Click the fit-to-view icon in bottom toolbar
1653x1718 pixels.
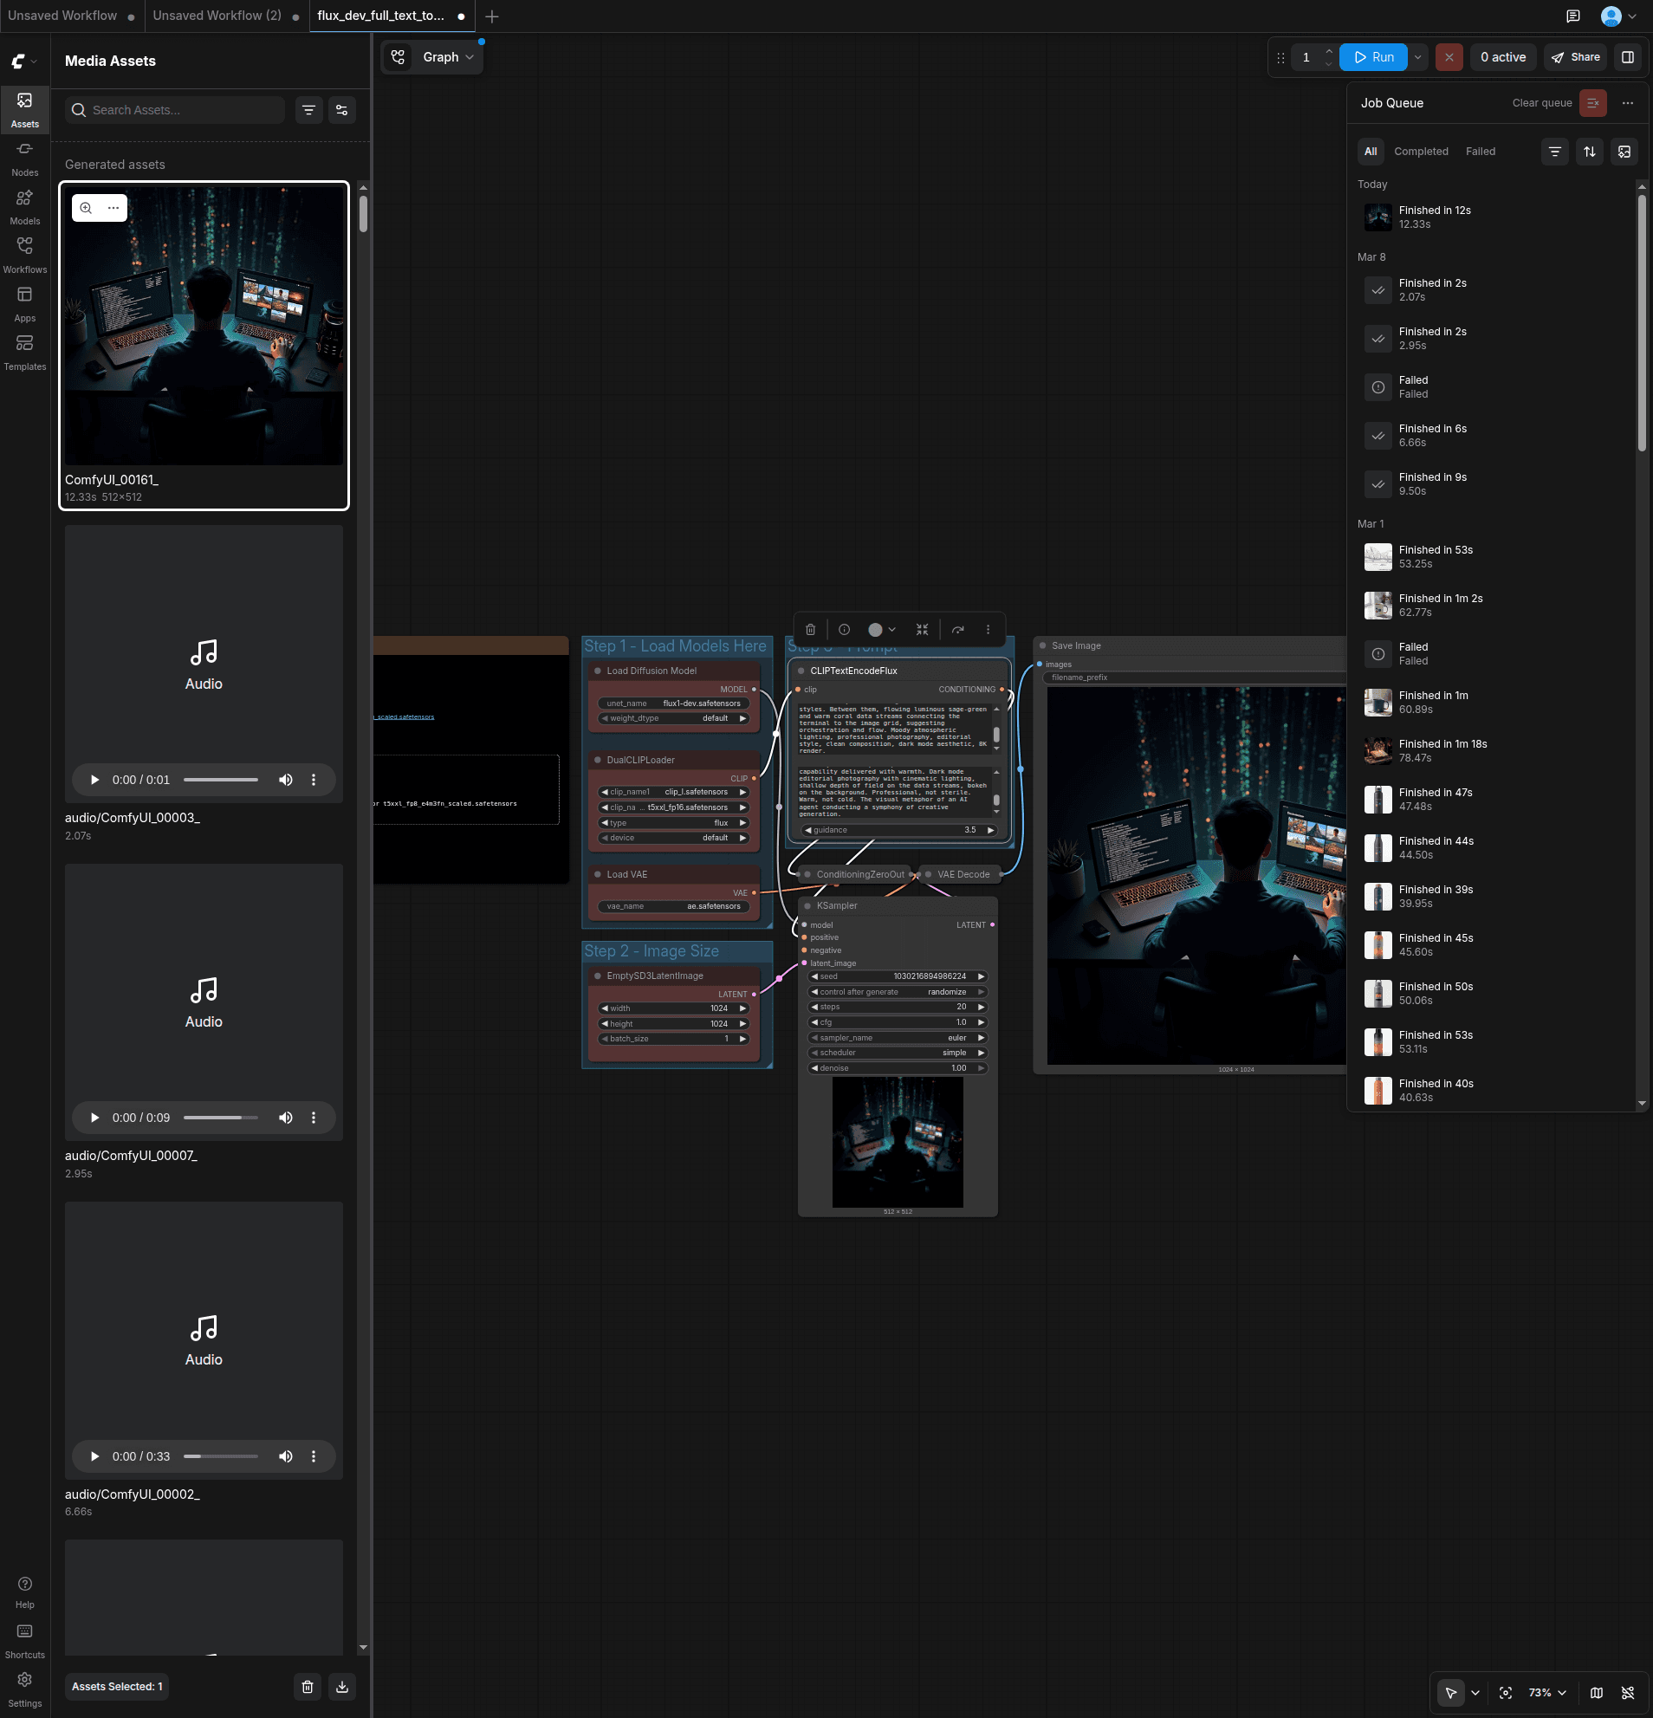1506,1693
